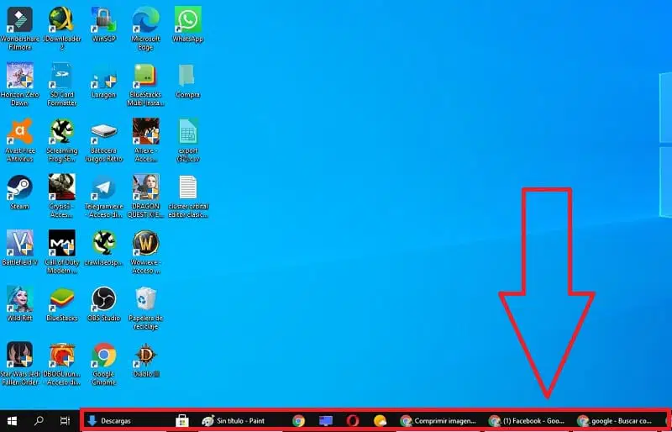Open the Windows Start menu

13,421
